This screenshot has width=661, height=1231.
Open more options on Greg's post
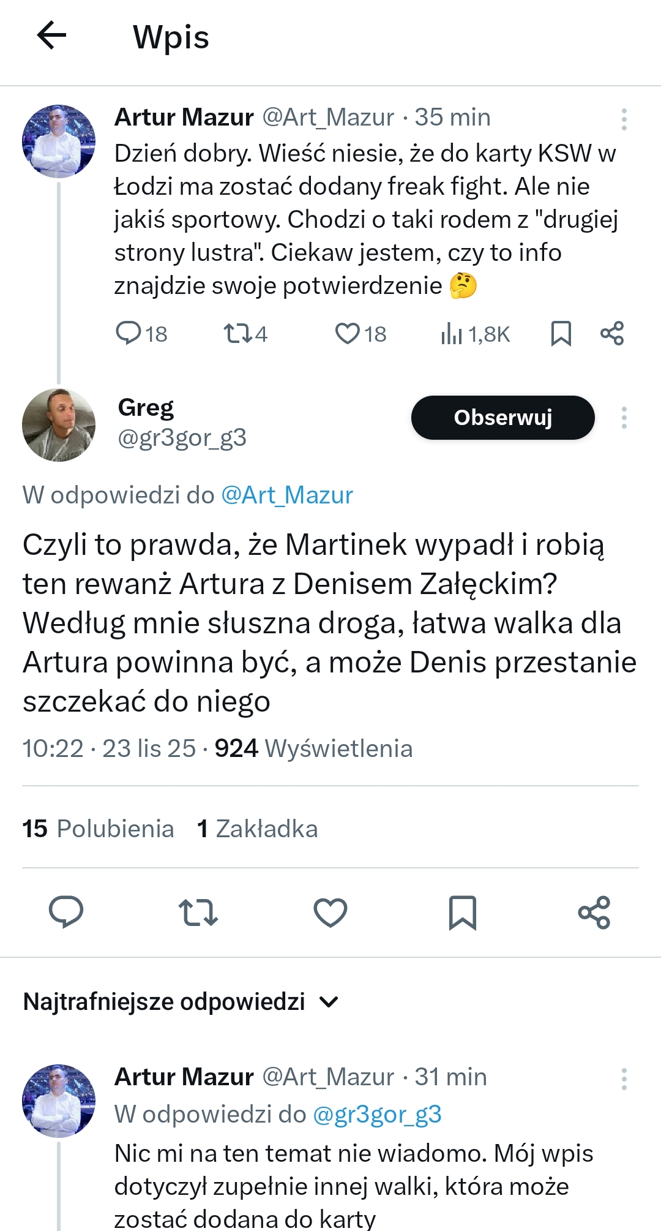pos(624,418)
